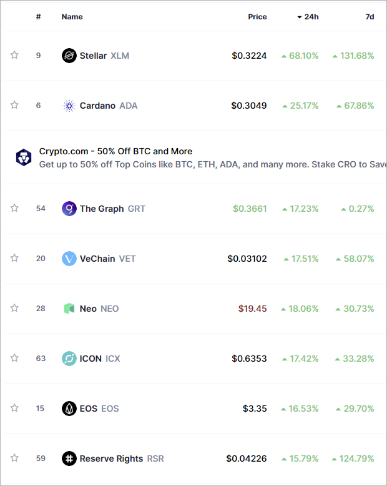Toggle watchlist star for Stellar

[x=14, y=55]
